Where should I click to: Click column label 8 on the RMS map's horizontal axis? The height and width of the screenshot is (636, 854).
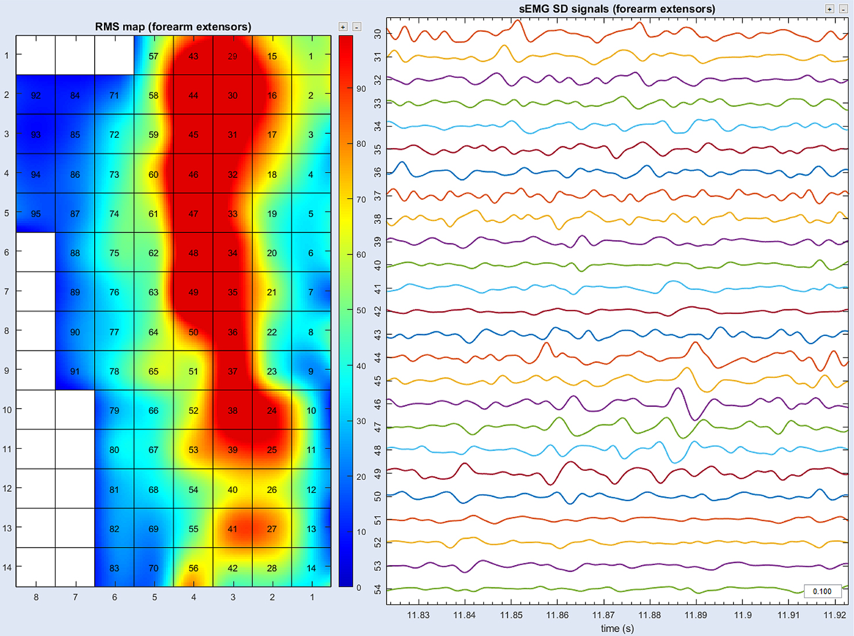[x=36, y=597]
